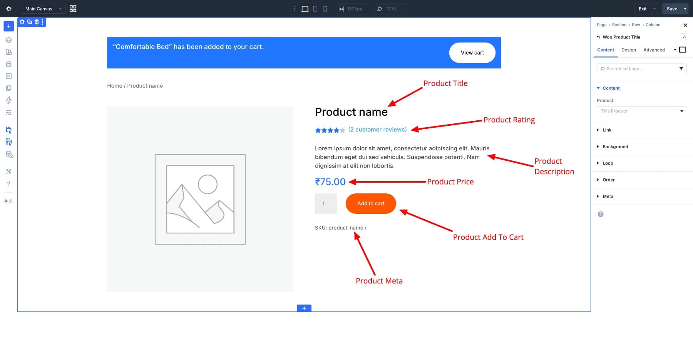The height and width of the screenshot is (353, 693).
Task: Switch to phone preview mode
Action: click(325, 8)
